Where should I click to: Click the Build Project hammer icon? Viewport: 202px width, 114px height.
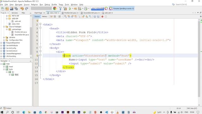[60, 9]
